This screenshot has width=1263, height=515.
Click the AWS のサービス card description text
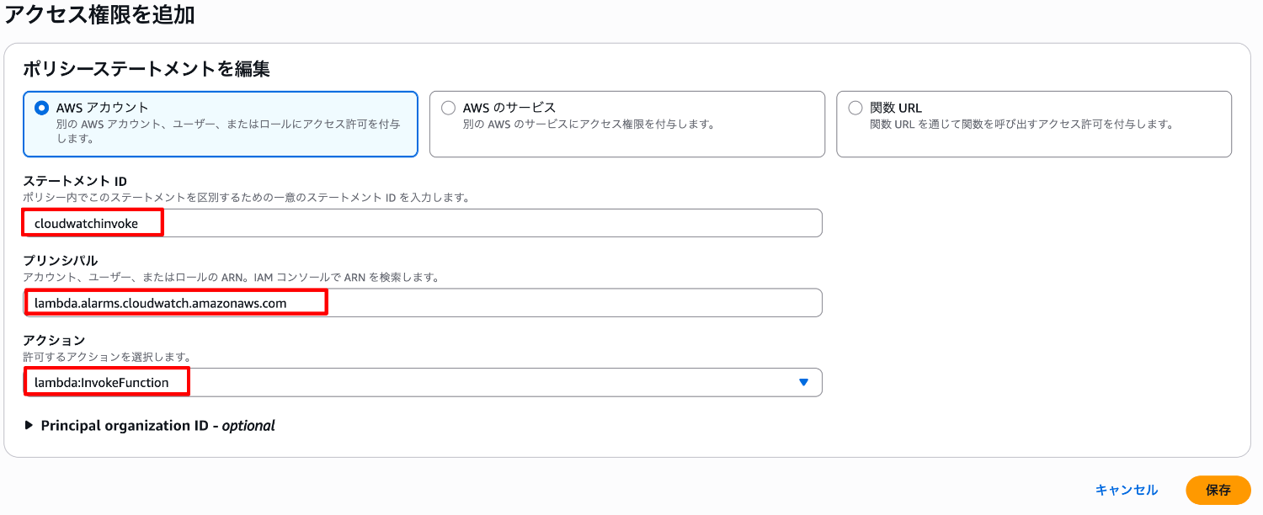[x=588, y=125]
